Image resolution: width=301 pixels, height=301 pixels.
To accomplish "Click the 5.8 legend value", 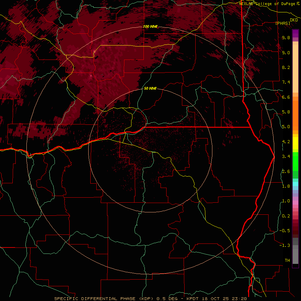I will tap(286, 112).
